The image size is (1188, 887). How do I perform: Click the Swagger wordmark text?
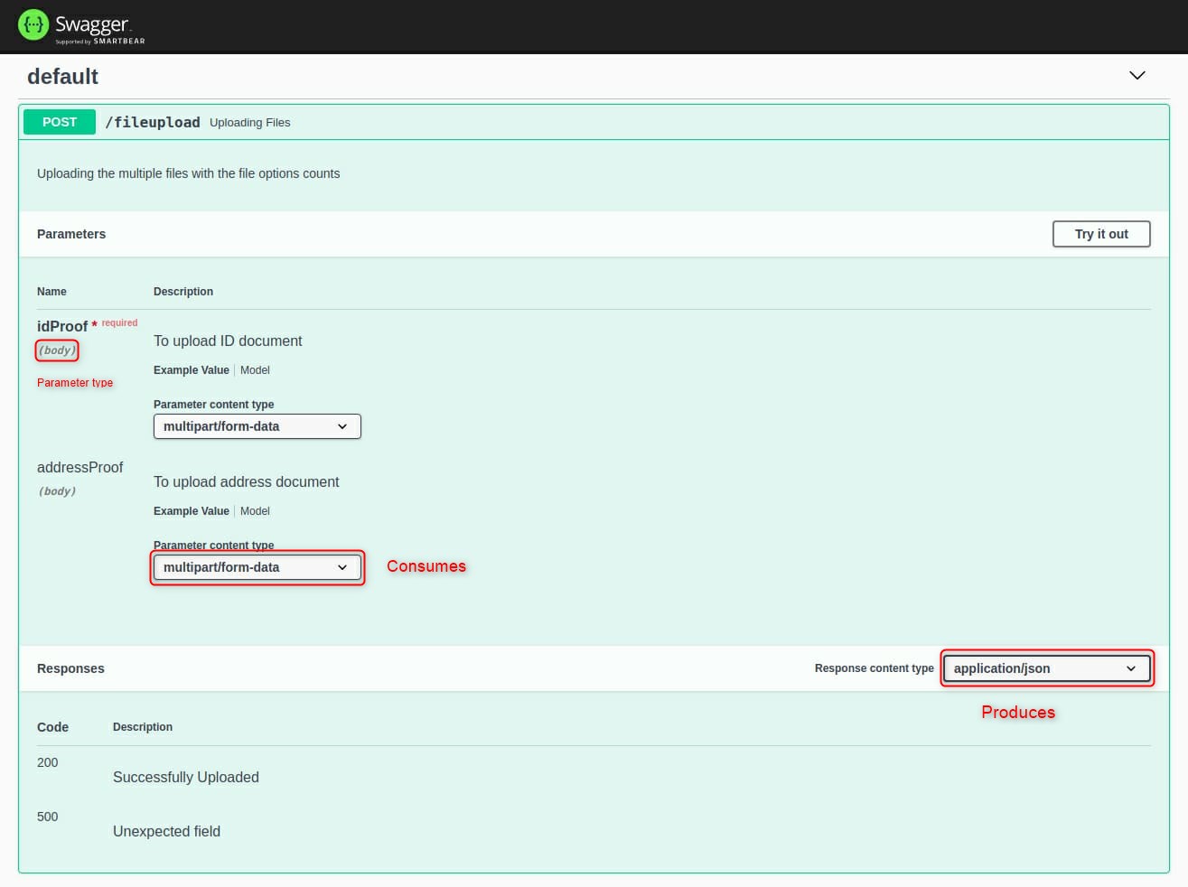[91, 24]
